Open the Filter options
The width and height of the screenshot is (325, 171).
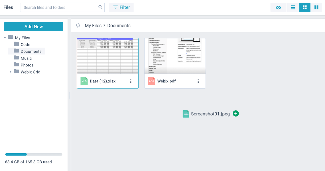pos(121,7)
